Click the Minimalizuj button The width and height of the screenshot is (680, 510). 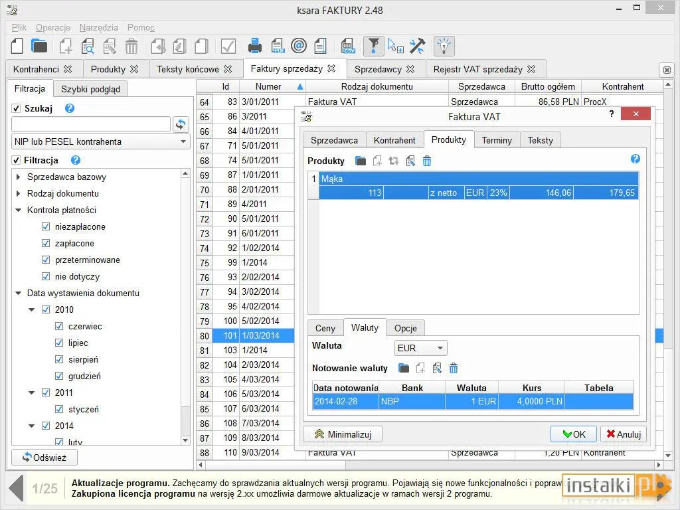[343, 434]
